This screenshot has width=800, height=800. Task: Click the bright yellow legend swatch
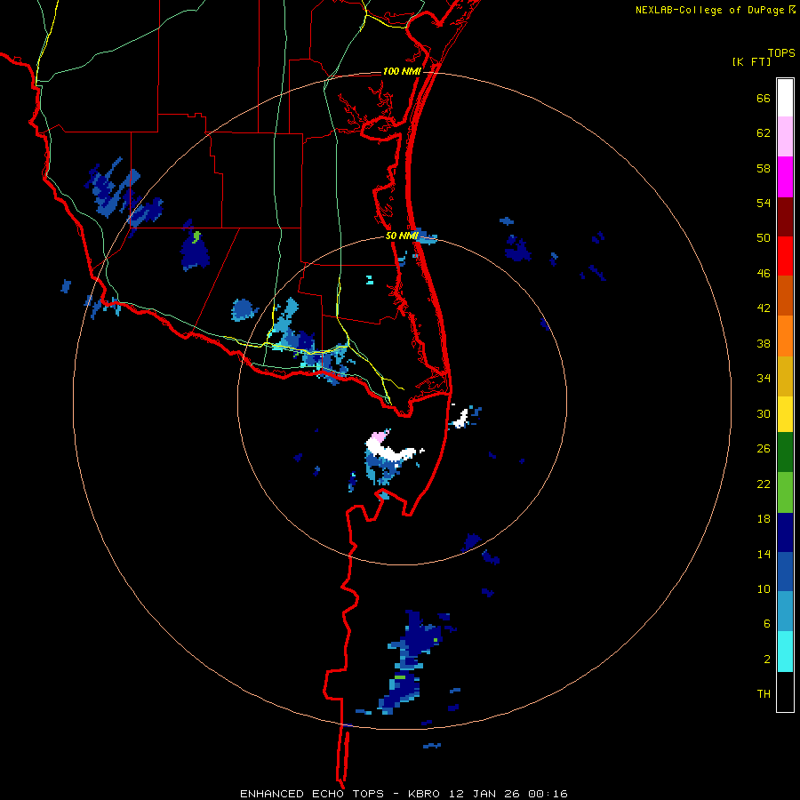[x=785, y=414]
